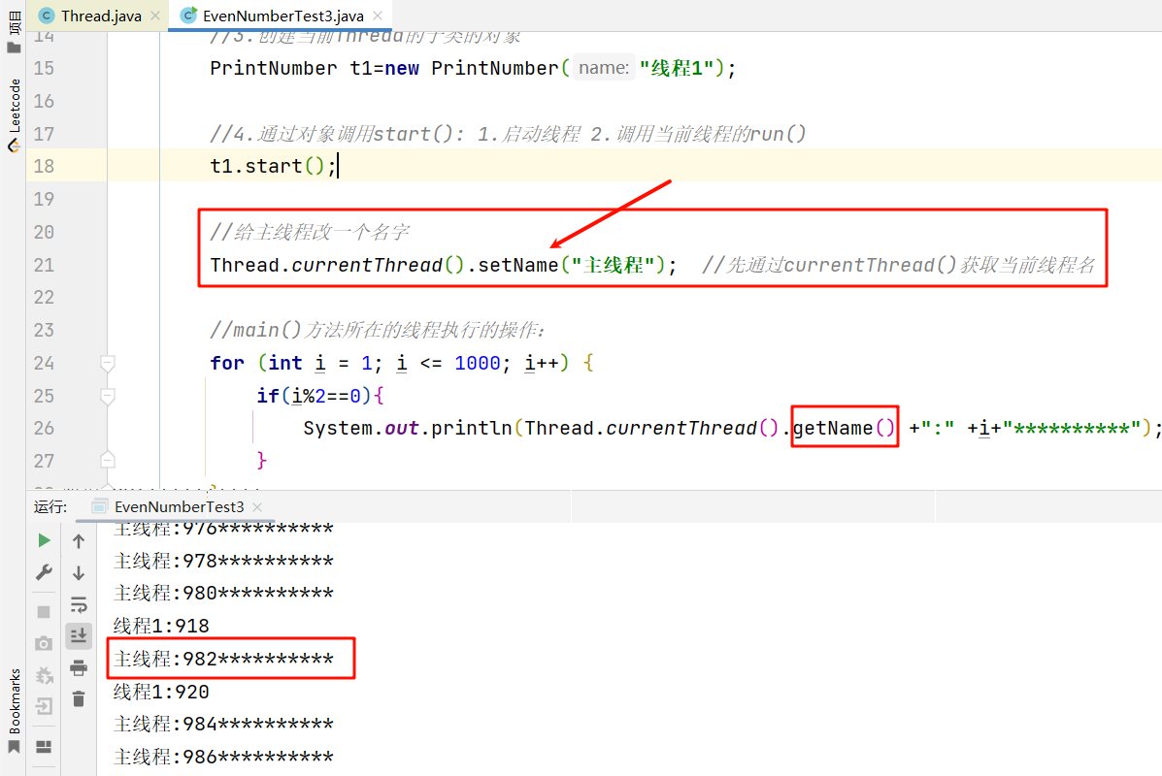Rerun the EvenNumberTest3 program

43,541
